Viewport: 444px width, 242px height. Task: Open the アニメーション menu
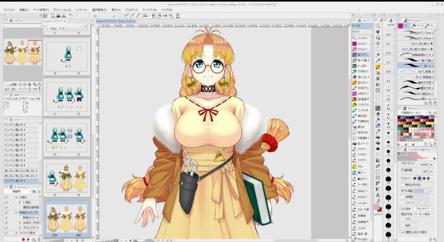[62, 10]
